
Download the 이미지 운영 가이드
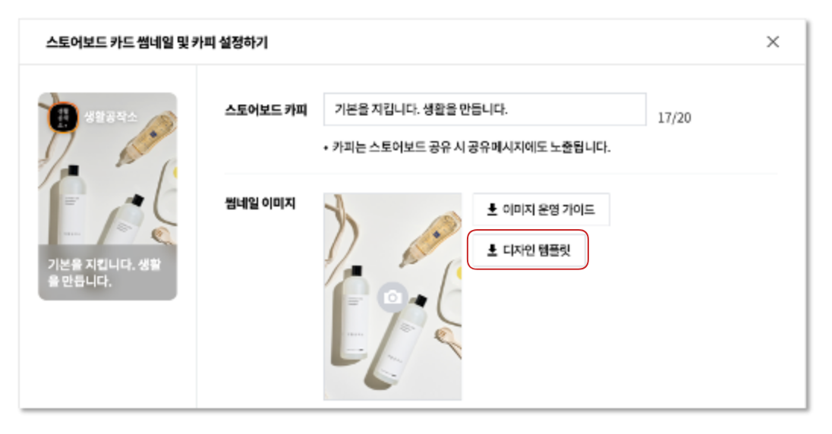(x=540, y=209)
